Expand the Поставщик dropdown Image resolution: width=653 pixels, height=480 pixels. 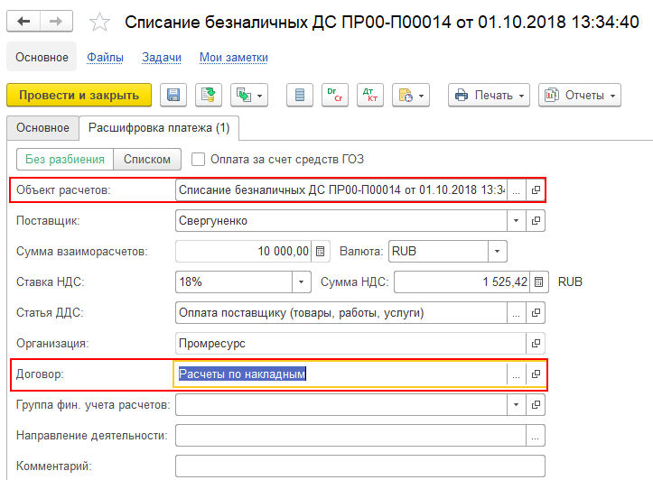tap(517, 221)
